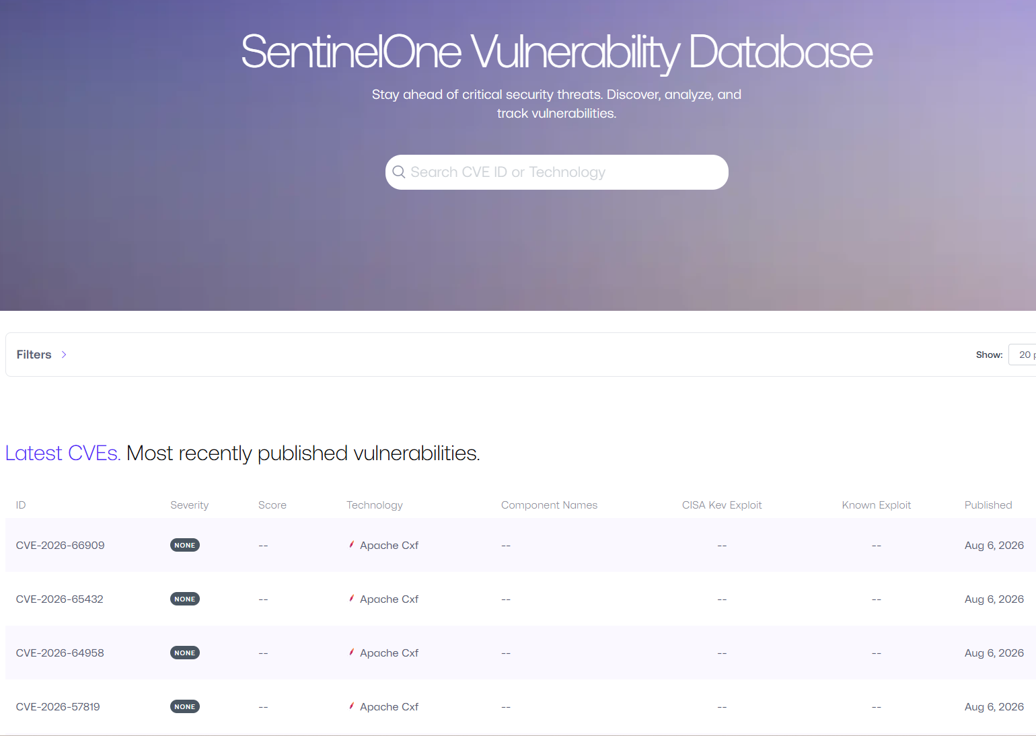Click the Apache feather icon in CVE-2026-65432 row
Image resolution: width=1036 pixels, height=736 pixels.
click(351, 598)
